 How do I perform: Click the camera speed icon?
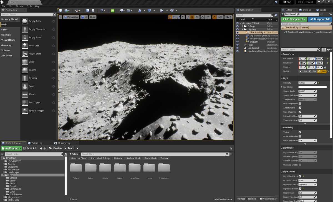[227, 17]
